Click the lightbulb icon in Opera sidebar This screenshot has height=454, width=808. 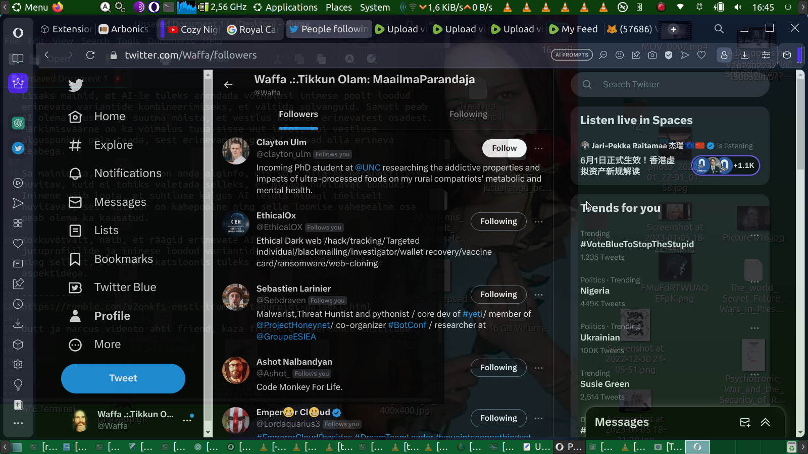click(x=18, y=385)
